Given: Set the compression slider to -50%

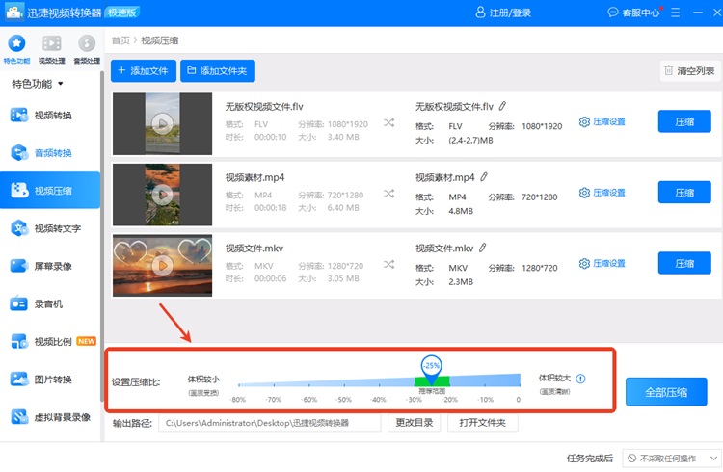Looking at the screenshot, I should tap(344, 383).
